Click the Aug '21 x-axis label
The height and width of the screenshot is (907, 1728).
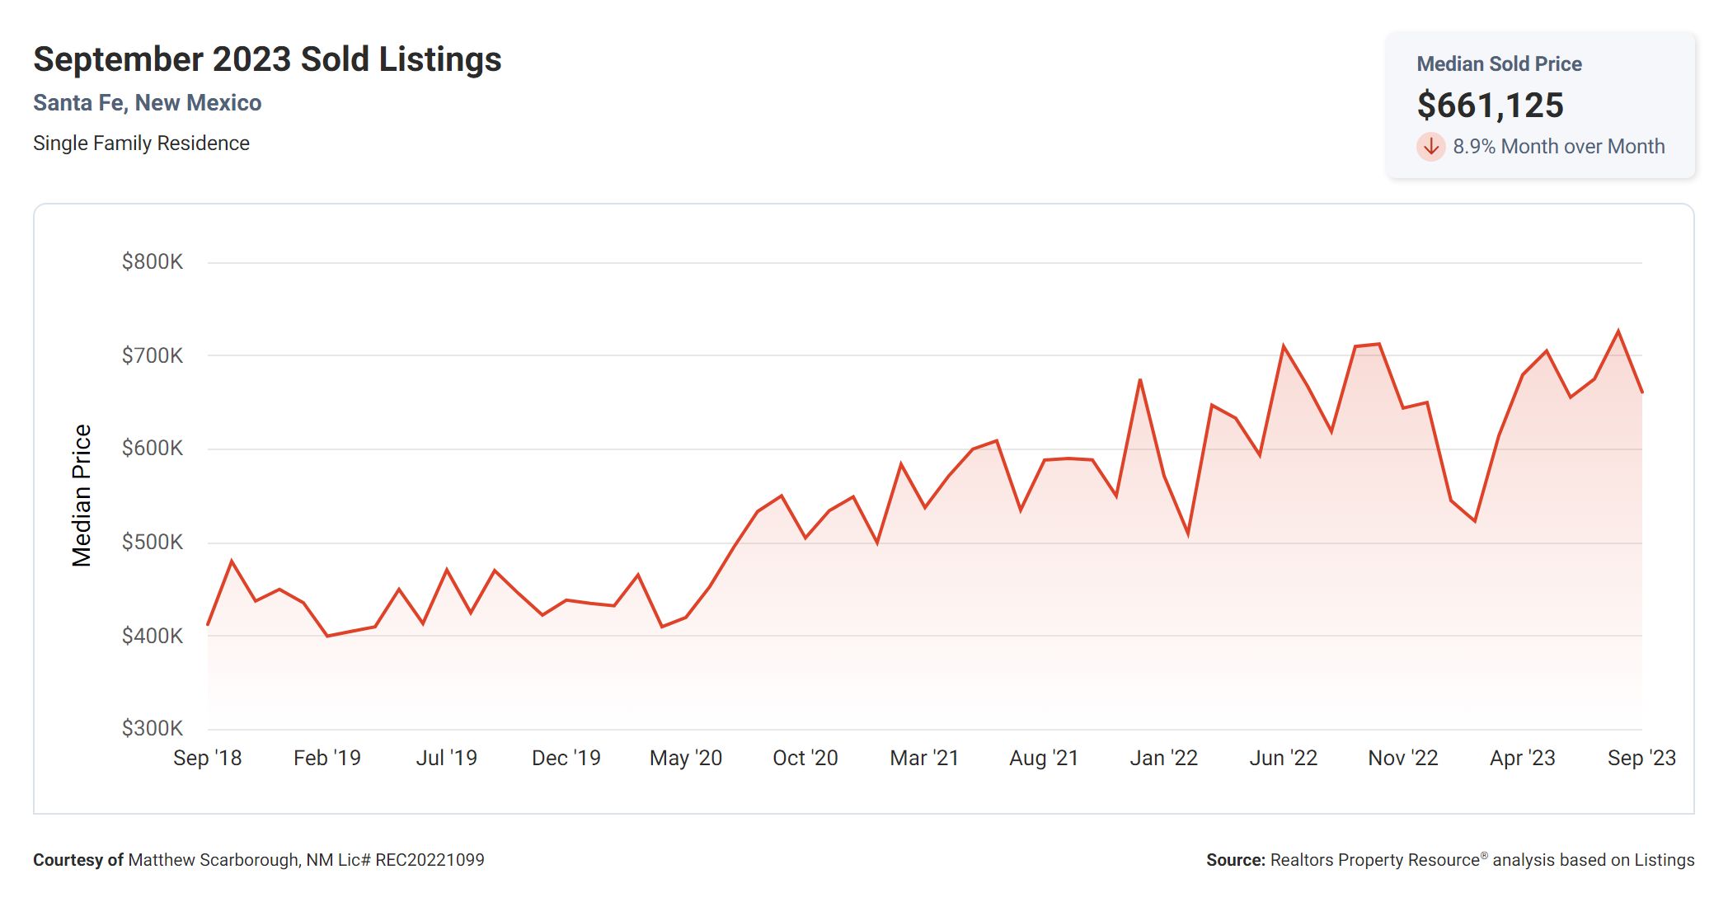[x=1045, y=758]
